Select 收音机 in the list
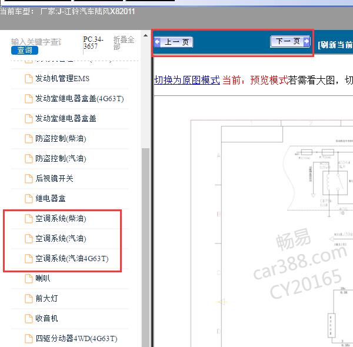 tap(46, 318)
